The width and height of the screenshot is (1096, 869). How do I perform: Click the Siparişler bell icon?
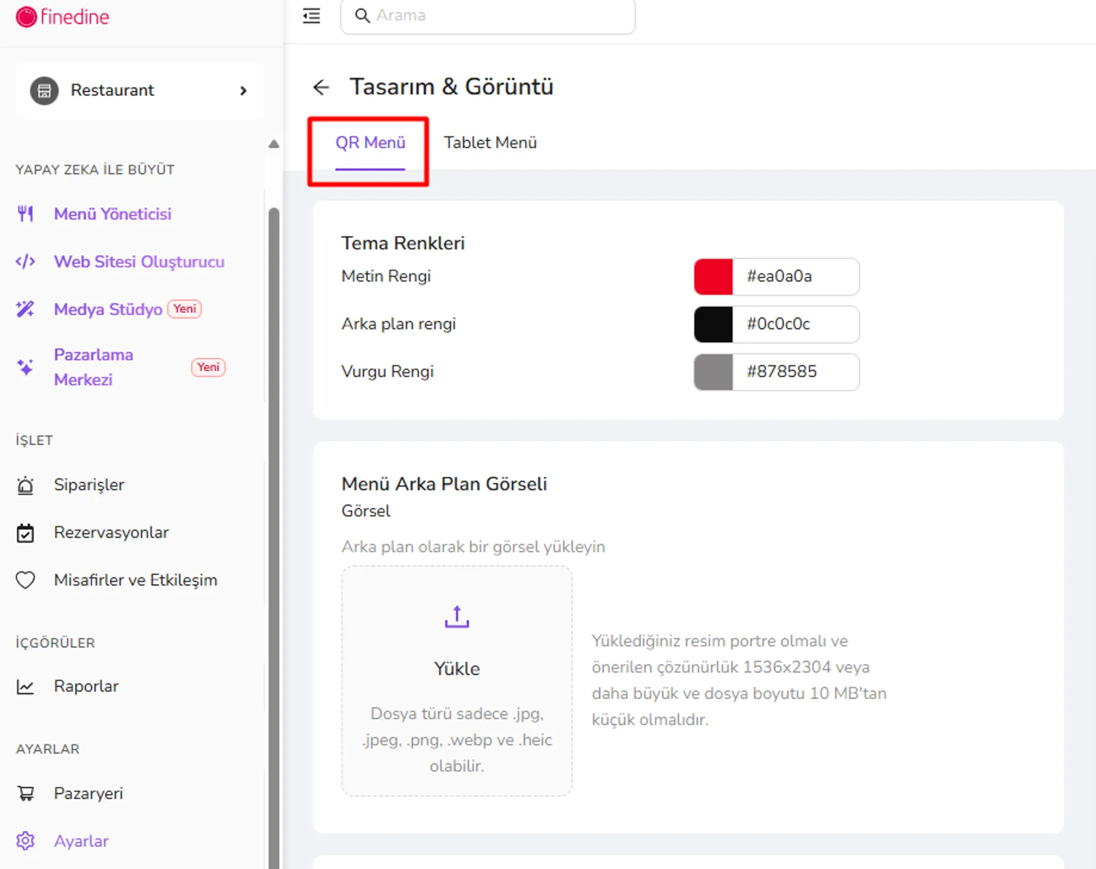[x=25, y=485]
